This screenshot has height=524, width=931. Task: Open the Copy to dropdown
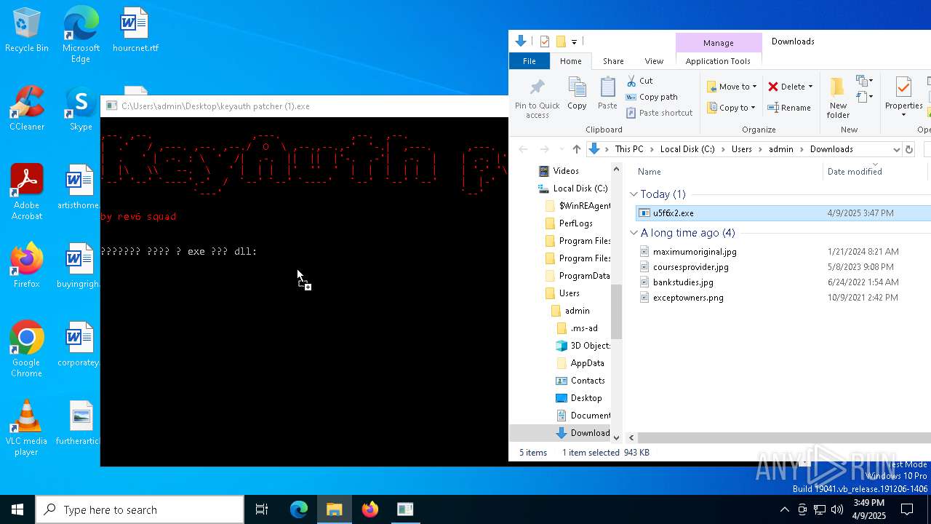click(x=731, y=108)
